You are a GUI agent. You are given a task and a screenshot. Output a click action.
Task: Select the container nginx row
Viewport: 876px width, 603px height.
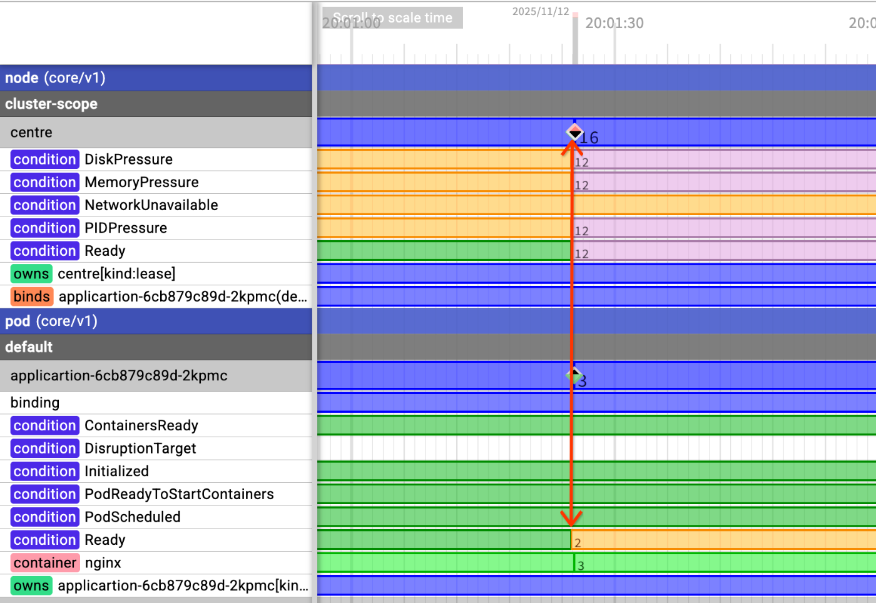pos(156,563)
